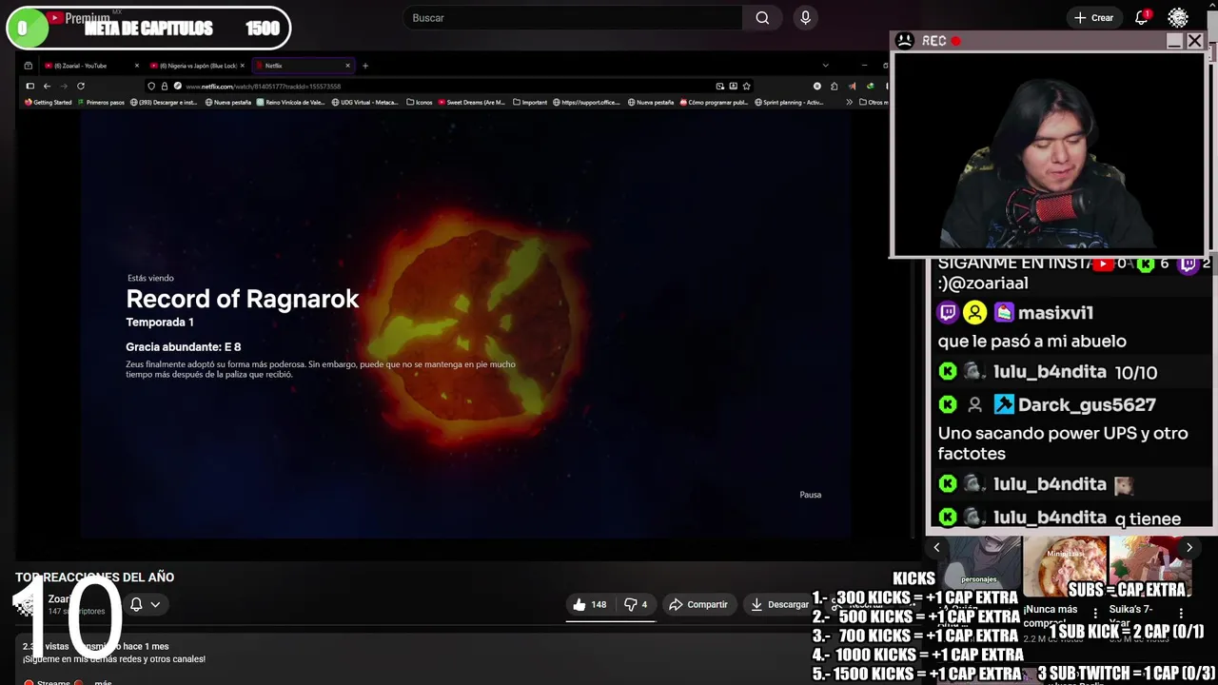Open options menu for '¡Nunca más compres' short
1218x685 pixels.
tap(1095, 614)
